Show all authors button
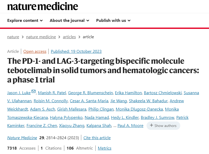Image resolution: width=209 pixels, height=154 pixels. [x=163, y=126]
